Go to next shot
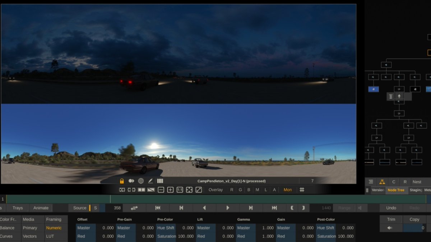 point(251,208)
